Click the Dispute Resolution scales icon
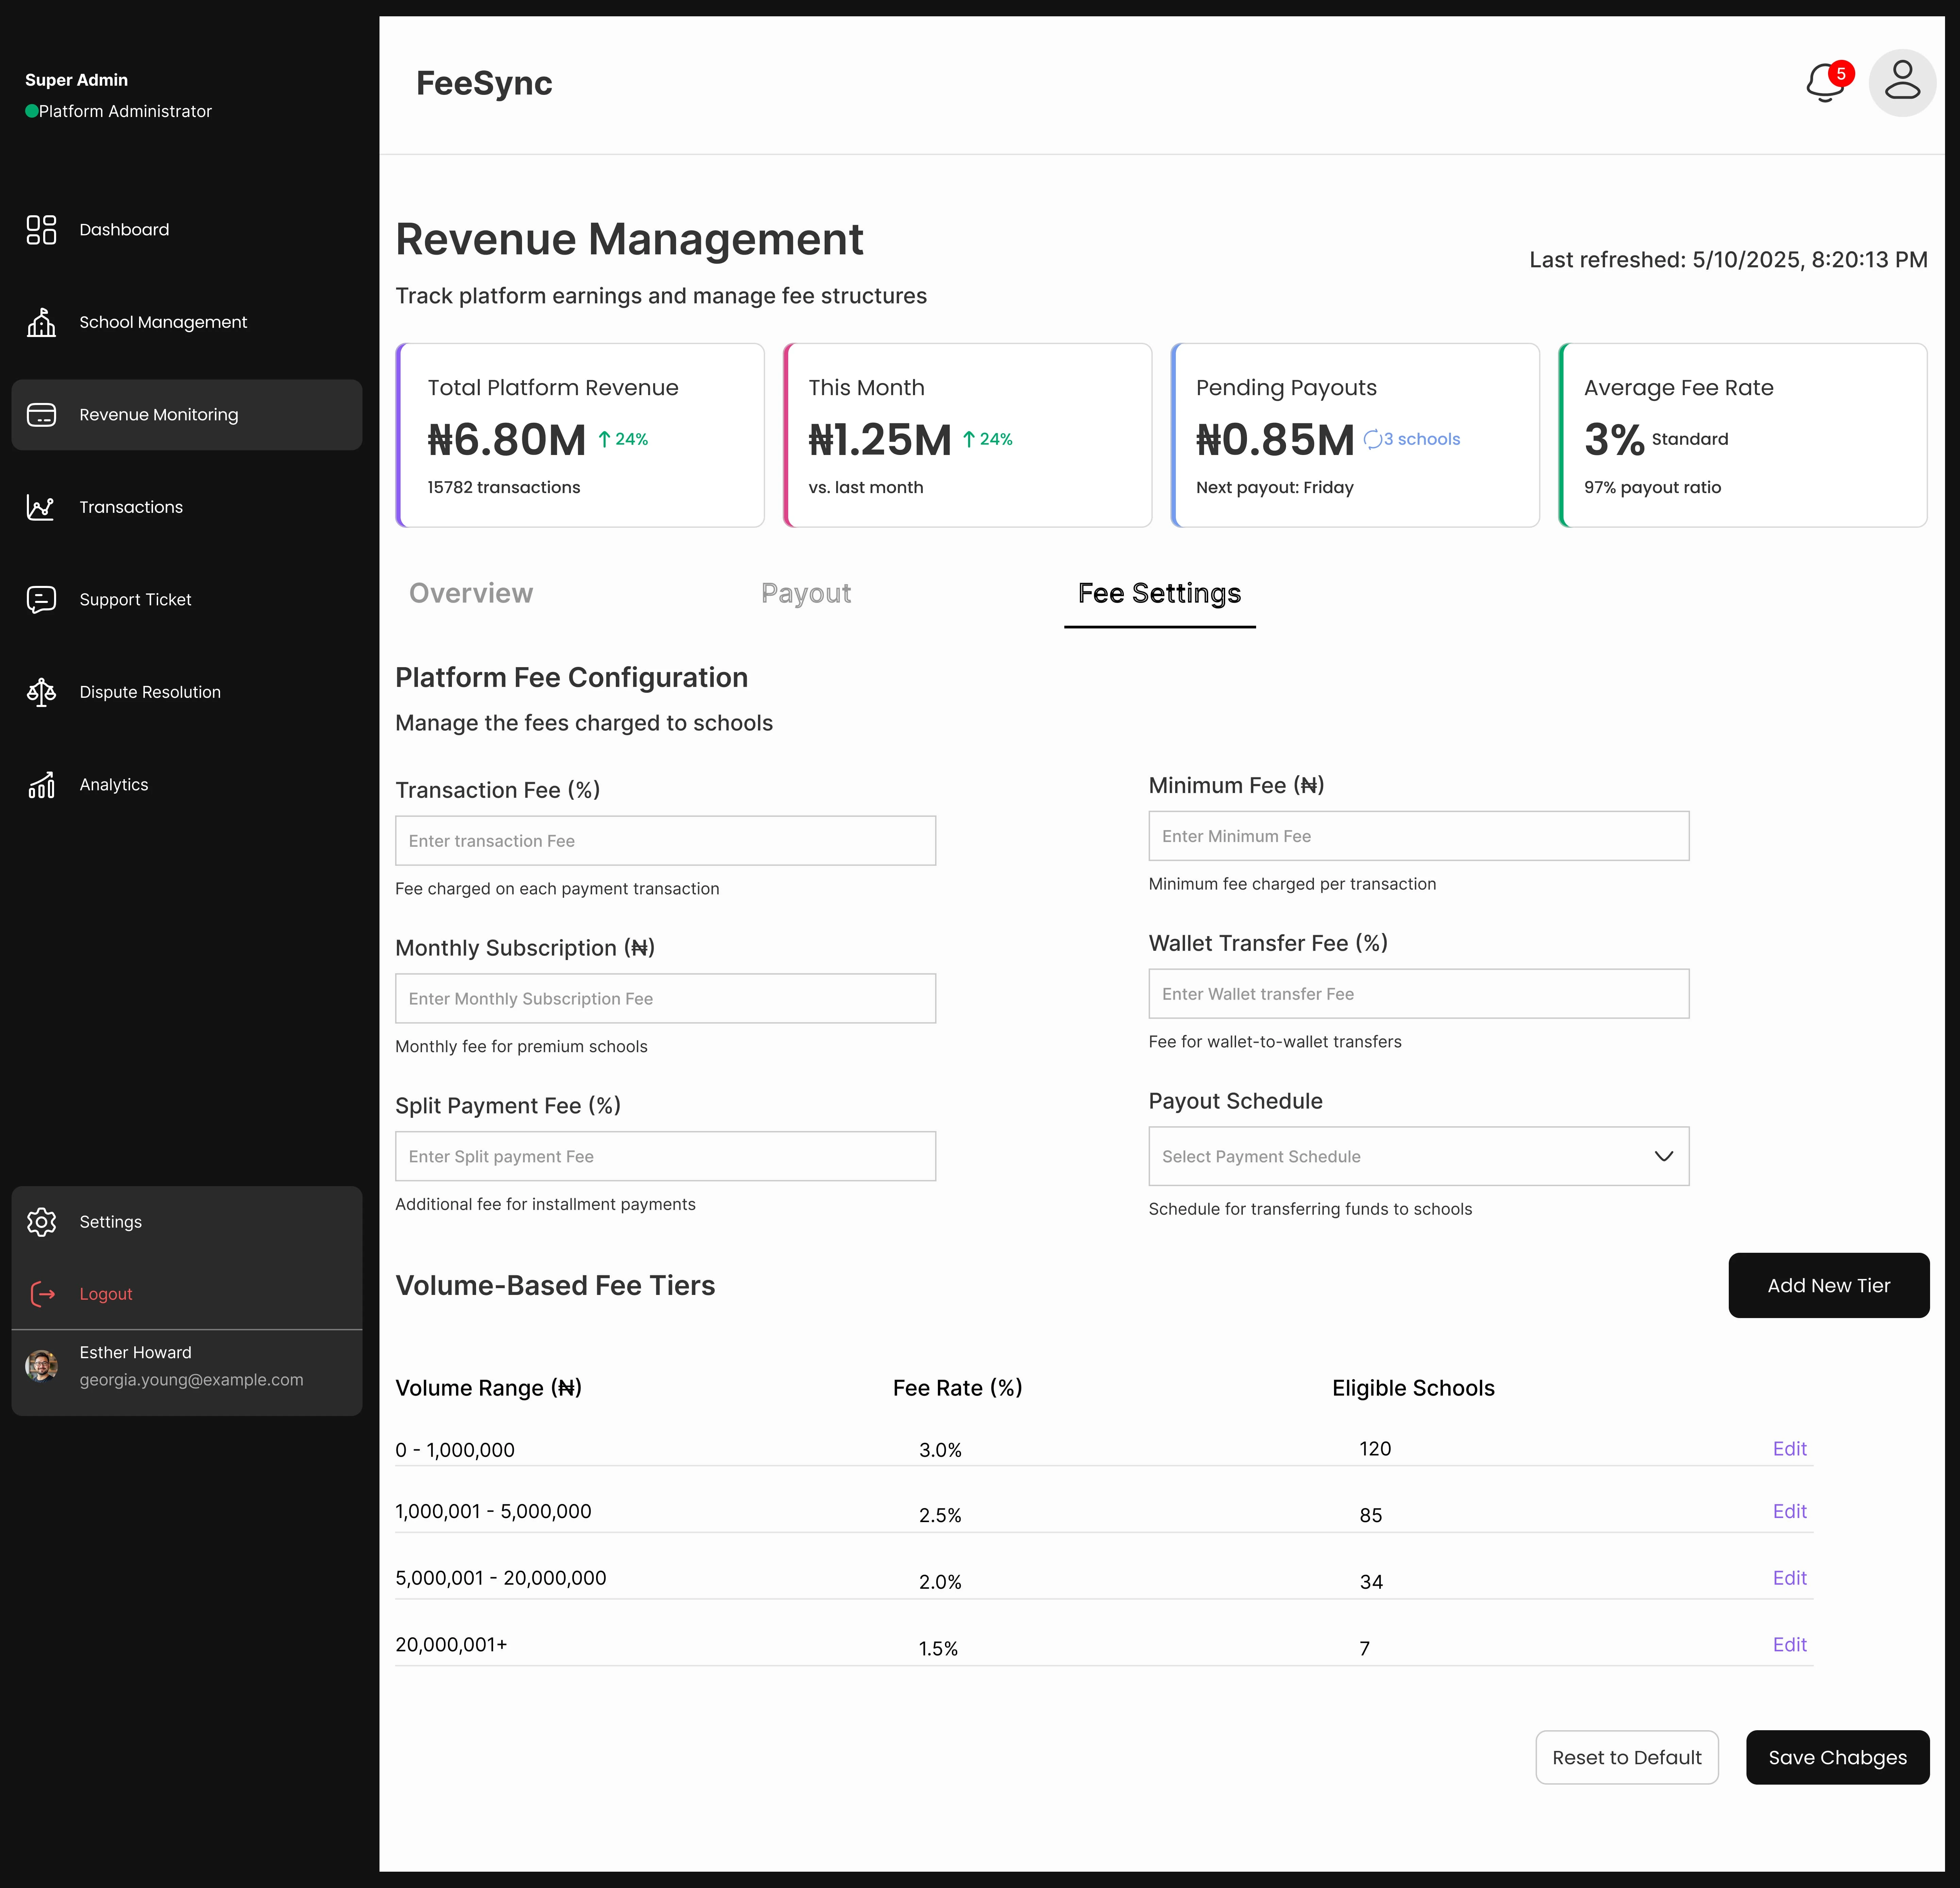The image size is (1960, 1888). [41, 692]
